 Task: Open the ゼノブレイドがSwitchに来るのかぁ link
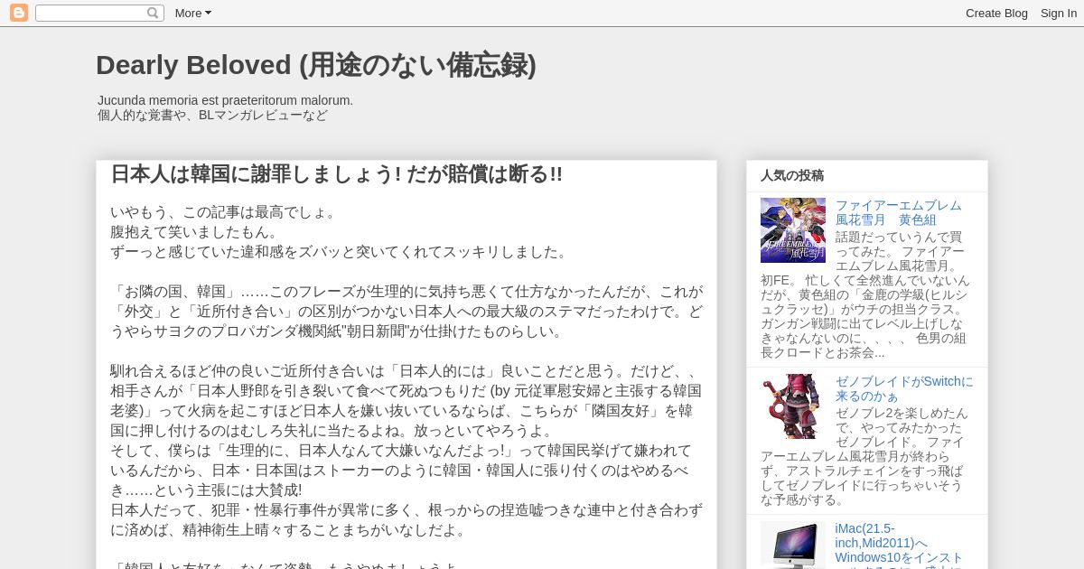(x=904, y=388)
